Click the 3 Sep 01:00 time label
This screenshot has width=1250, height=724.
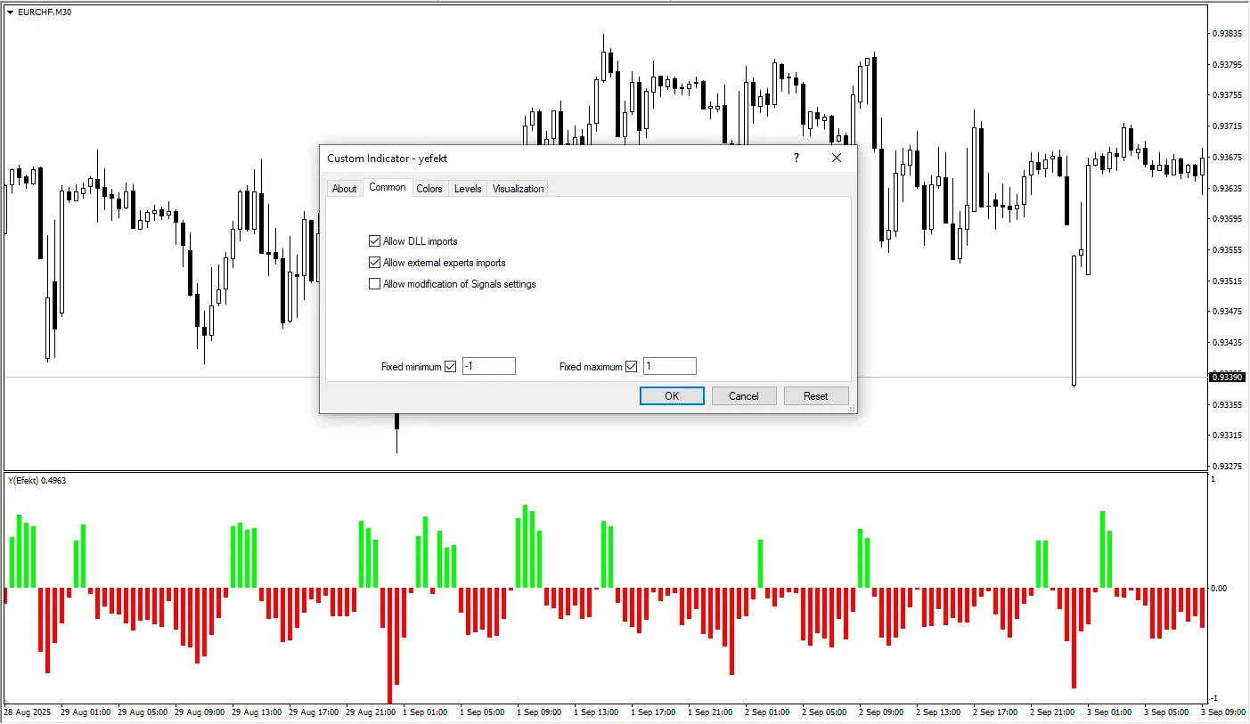(x=1109, y=712)
